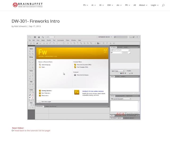Screen dimensions: 170x143
Task: Open the zoom percentage dropdown in Fireworks
Action: (x=50, y=37)
